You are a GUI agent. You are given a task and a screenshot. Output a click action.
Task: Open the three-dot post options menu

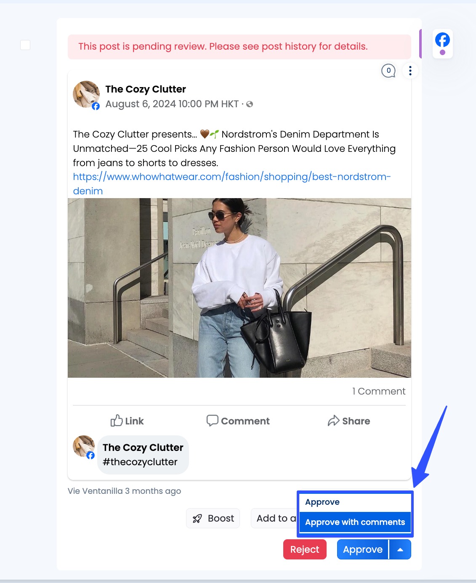[x=410, y=71]
